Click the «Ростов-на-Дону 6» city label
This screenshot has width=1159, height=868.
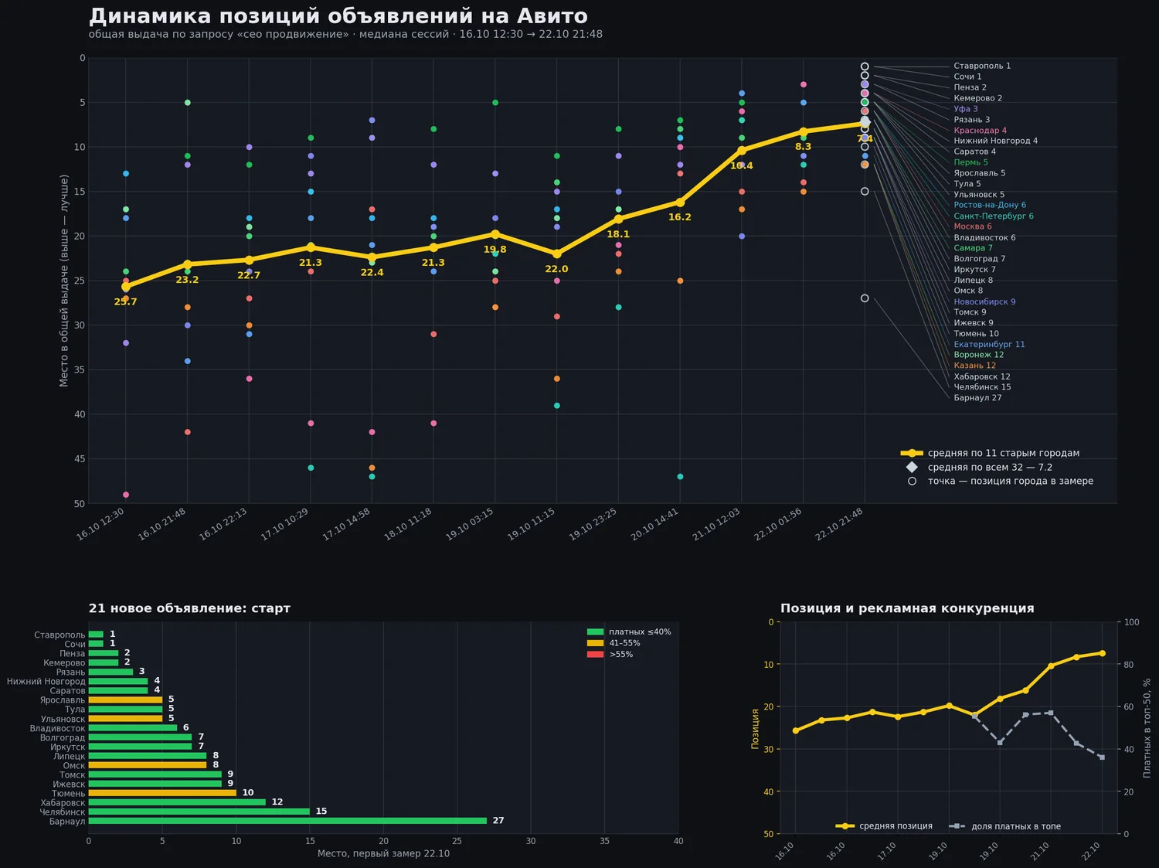coord(990,205)
